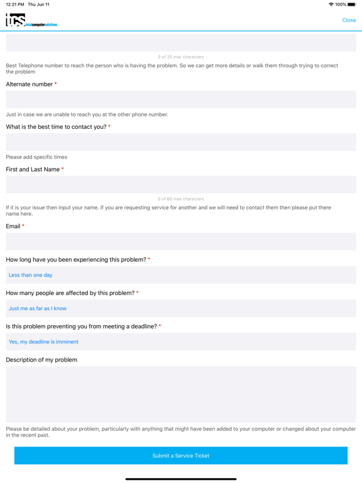Focus the telephone number field at top
362x483 pixels.
tap(181, 42)
